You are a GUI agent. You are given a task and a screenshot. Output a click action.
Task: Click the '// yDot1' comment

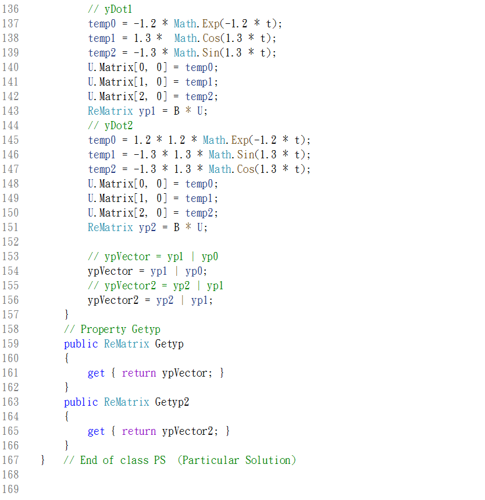point(110,9)
